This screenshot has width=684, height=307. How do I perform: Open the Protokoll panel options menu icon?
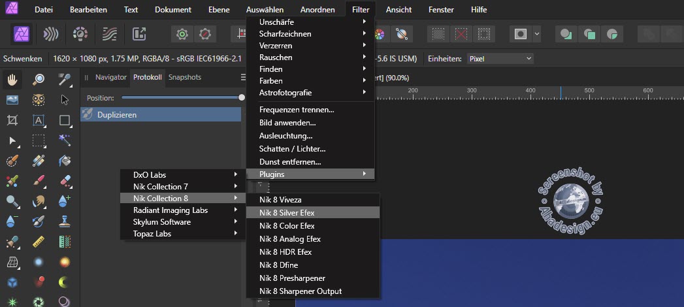[244, 77]
